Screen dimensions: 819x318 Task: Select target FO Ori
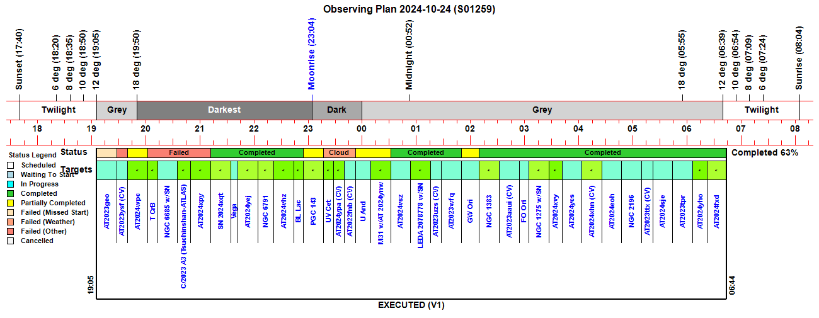click(524, 212)
